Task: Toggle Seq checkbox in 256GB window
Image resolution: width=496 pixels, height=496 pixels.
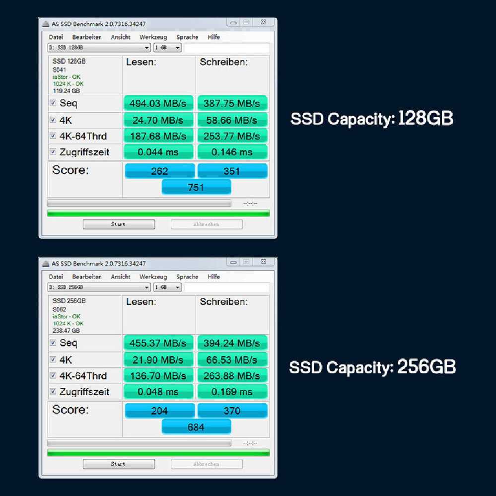Action: click(53, 343)
